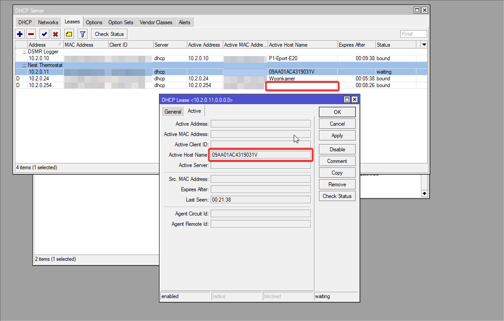Sort by Client ID column header
Image resolution: width=504 pixels, height=321 pixels.
[131, 44]
